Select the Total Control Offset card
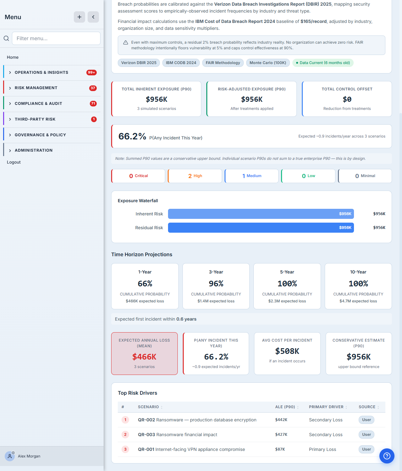 347,99
